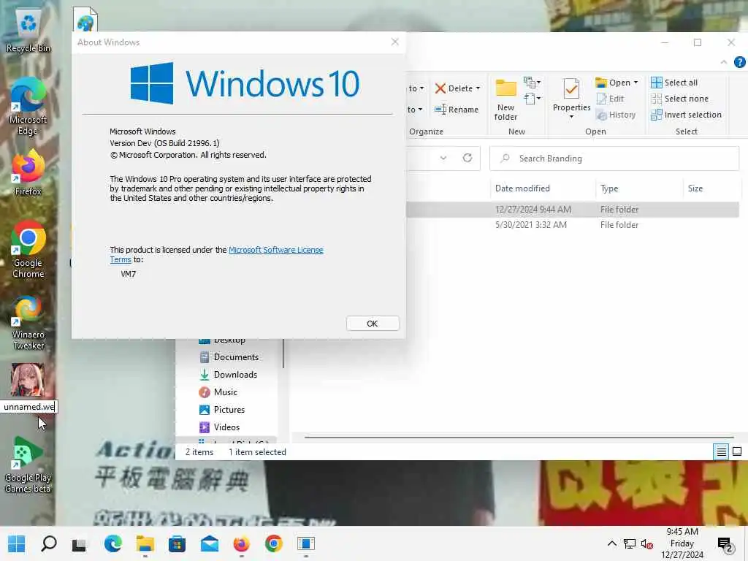
Task: Click OK in About Windows dialog
Action: pos(372,324)
